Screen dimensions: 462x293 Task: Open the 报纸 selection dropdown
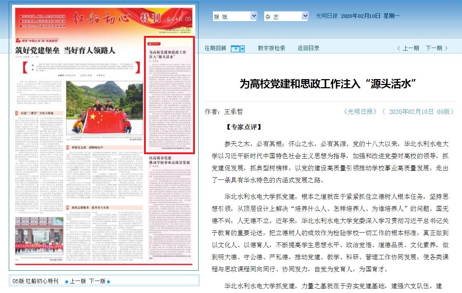(x=234, y=16)
